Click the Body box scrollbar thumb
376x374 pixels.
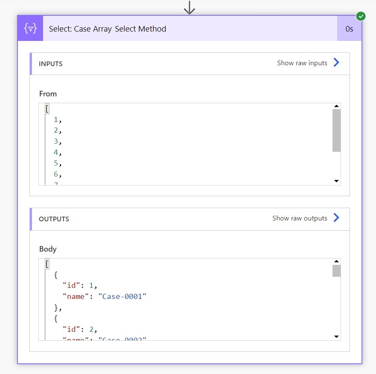pos(336,271)
